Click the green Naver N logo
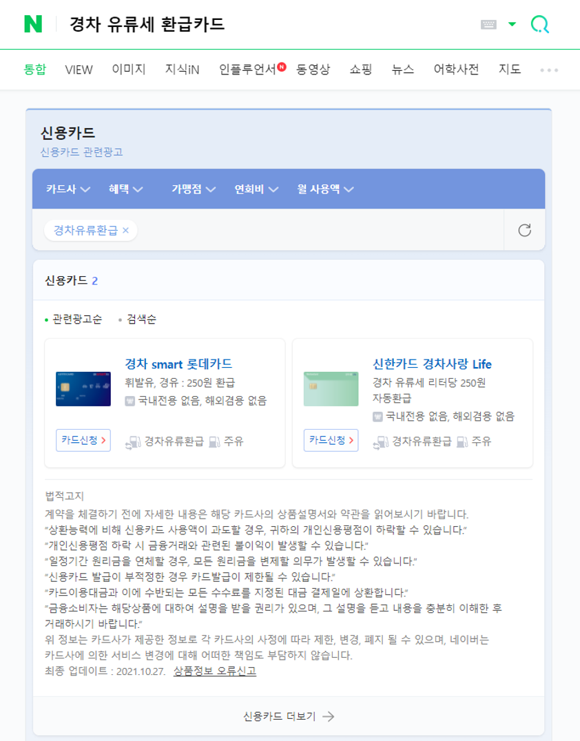This screenshot has height=741, width=580. (33, 23)
